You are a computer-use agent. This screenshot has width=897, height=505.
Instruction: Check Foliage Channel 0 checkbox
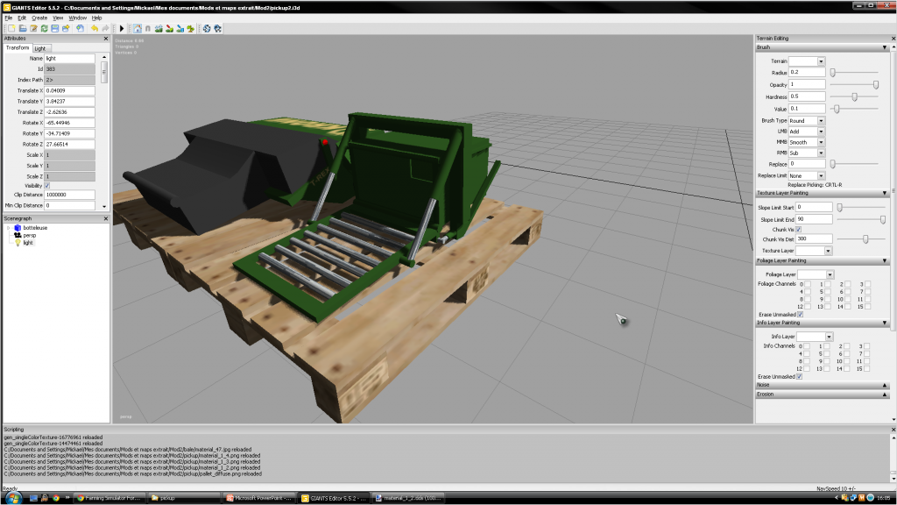point(807,284)
